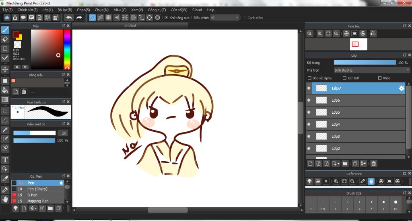Select the Mapping Pen brush
The height and width of the screenshot is (221, 412).
pyautogui.click(x=37, y=201)
